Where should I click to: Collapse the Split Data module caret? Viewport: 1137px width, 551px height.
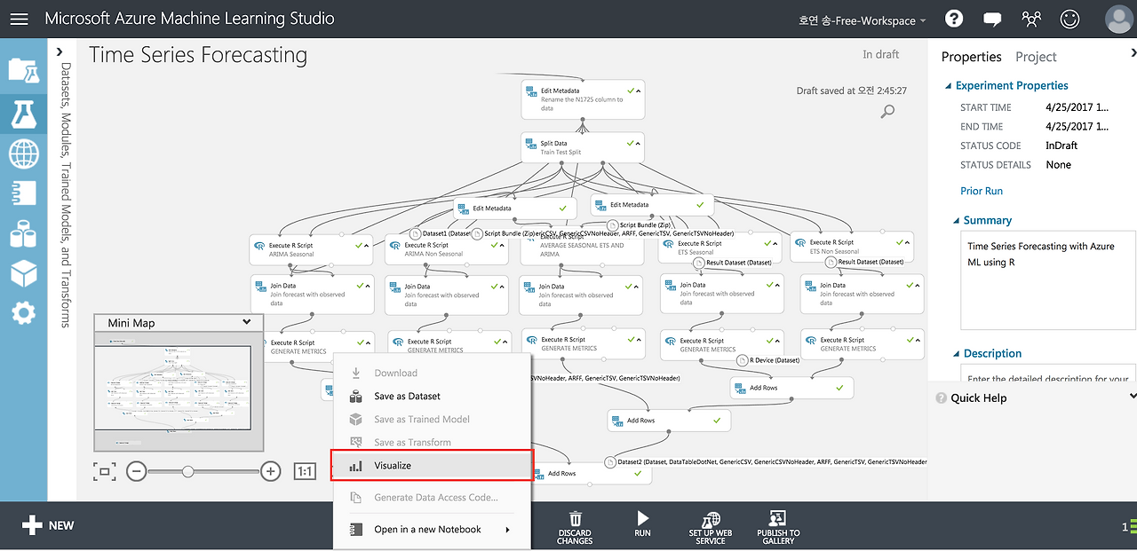[639, 143]
